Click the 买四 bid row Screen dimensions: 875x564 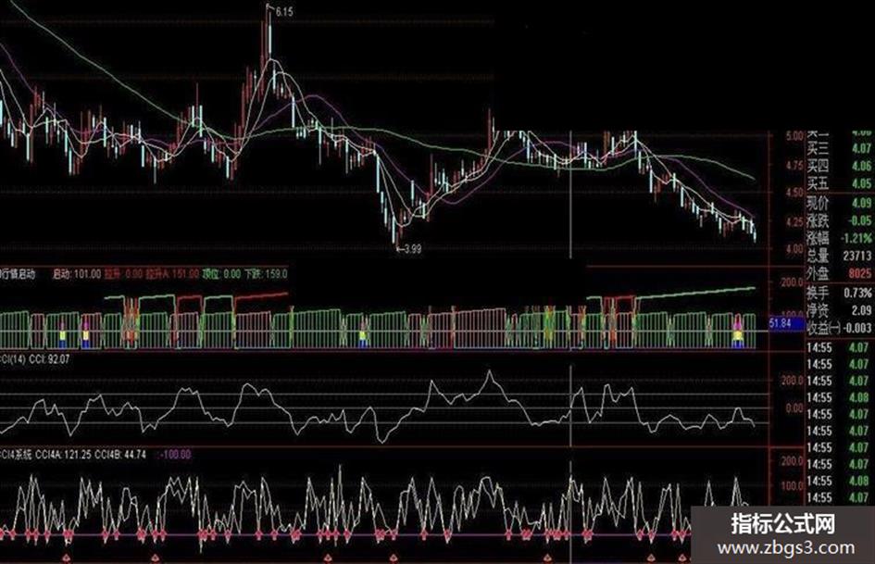click(x=839, y=166)
